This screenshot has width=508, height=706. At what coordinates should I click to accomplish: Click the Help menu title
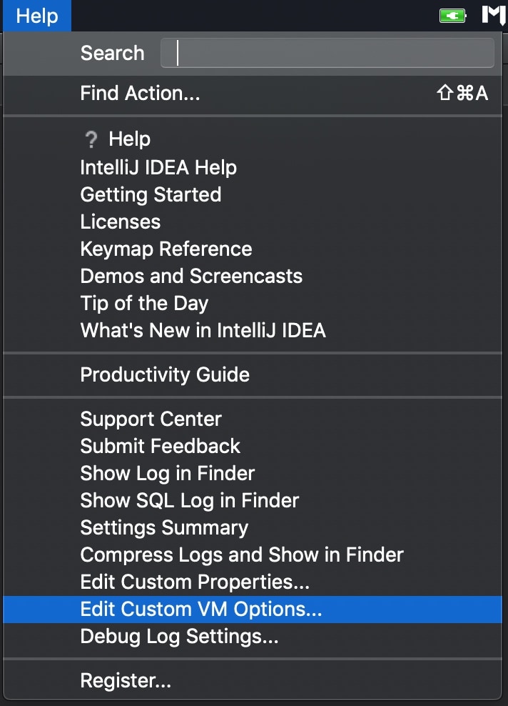tap(37, 15)
